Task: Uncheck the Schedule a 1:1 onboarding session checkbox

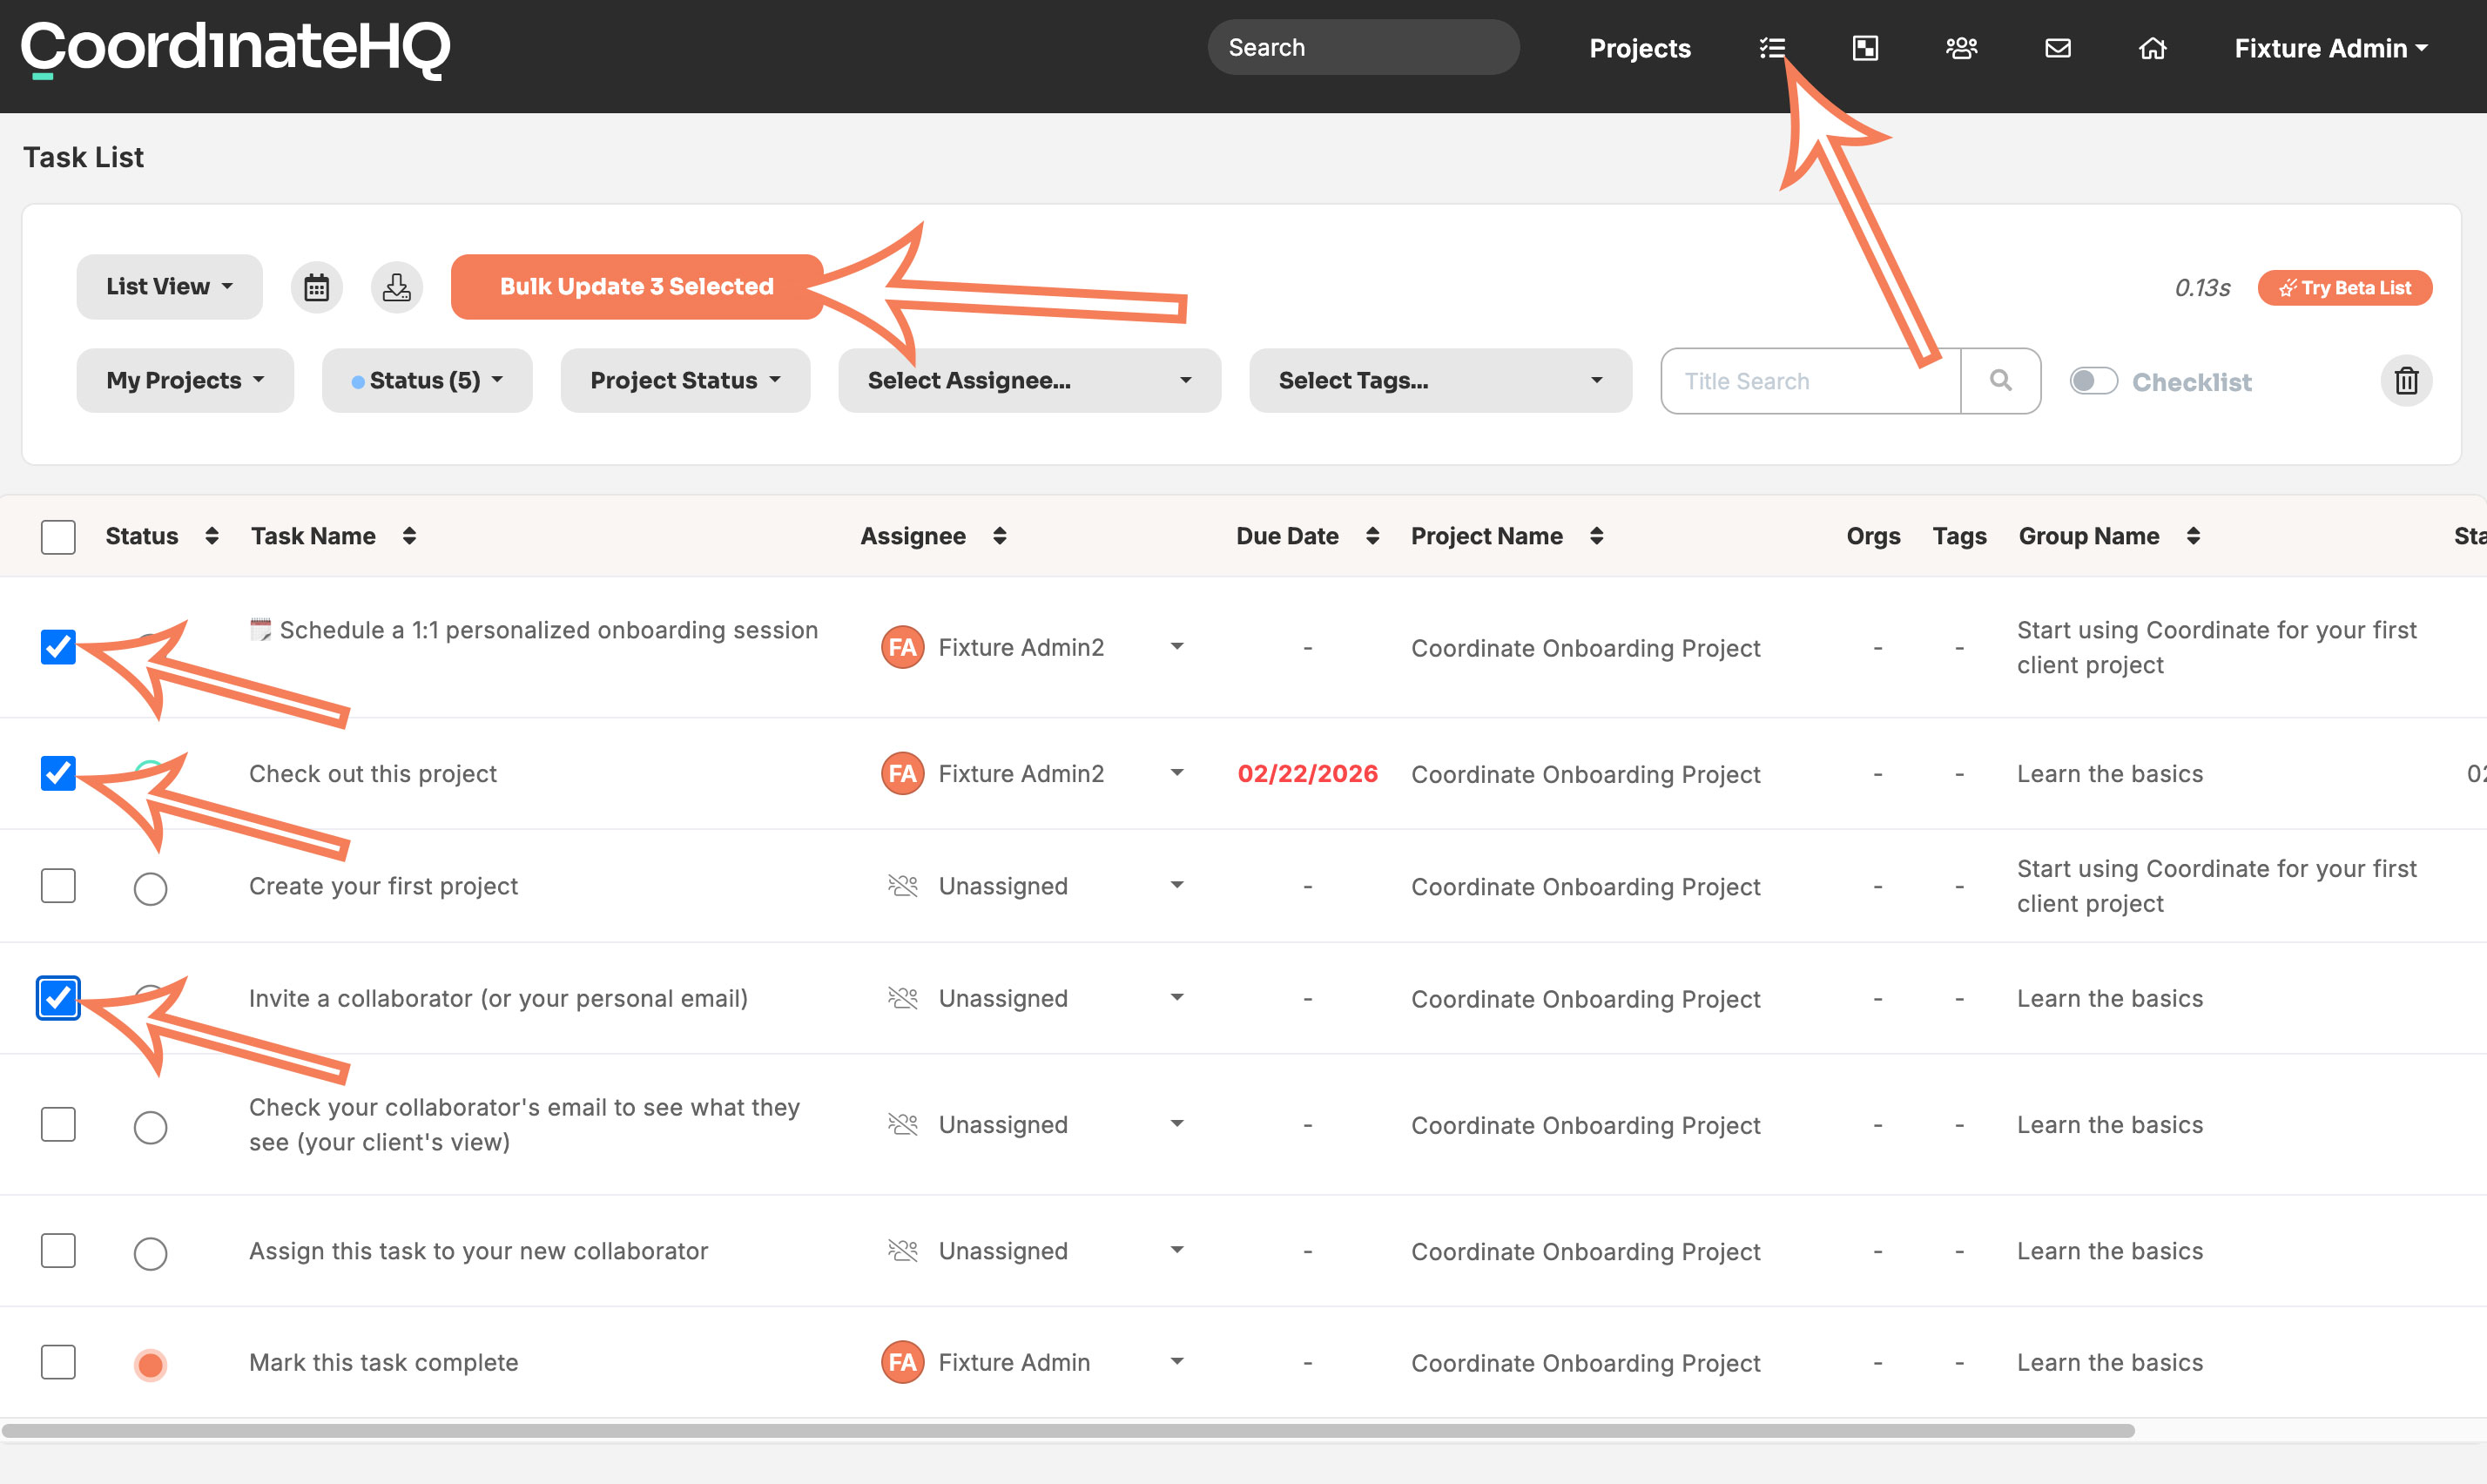Action: [x=58, y=647]
